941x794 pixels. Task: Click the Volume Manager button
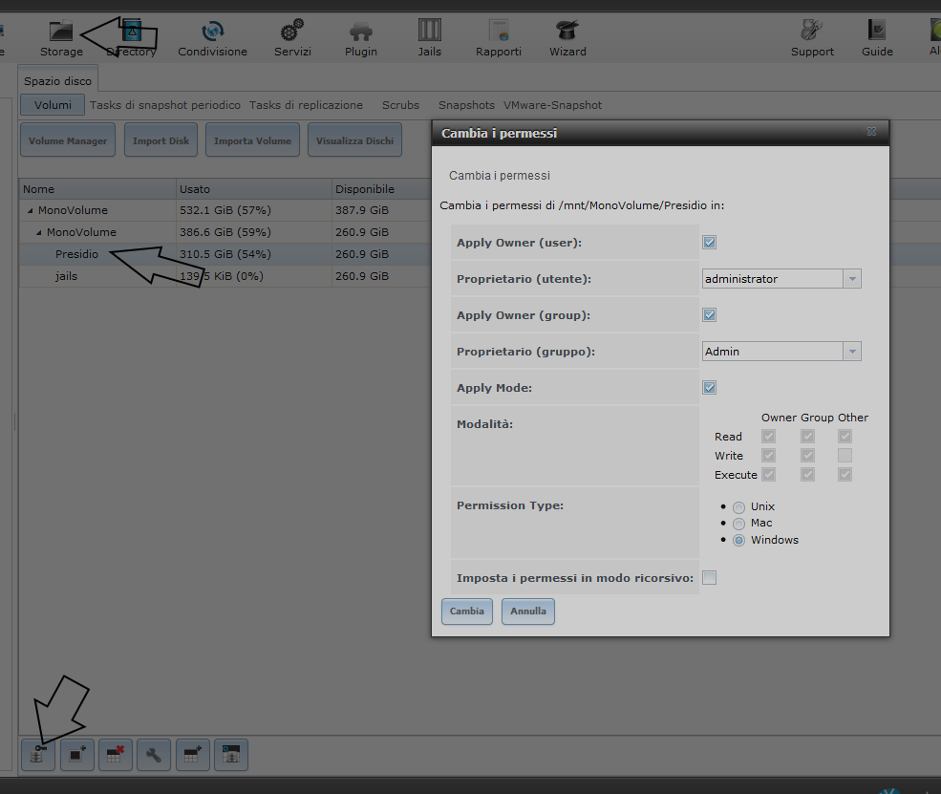68,140
